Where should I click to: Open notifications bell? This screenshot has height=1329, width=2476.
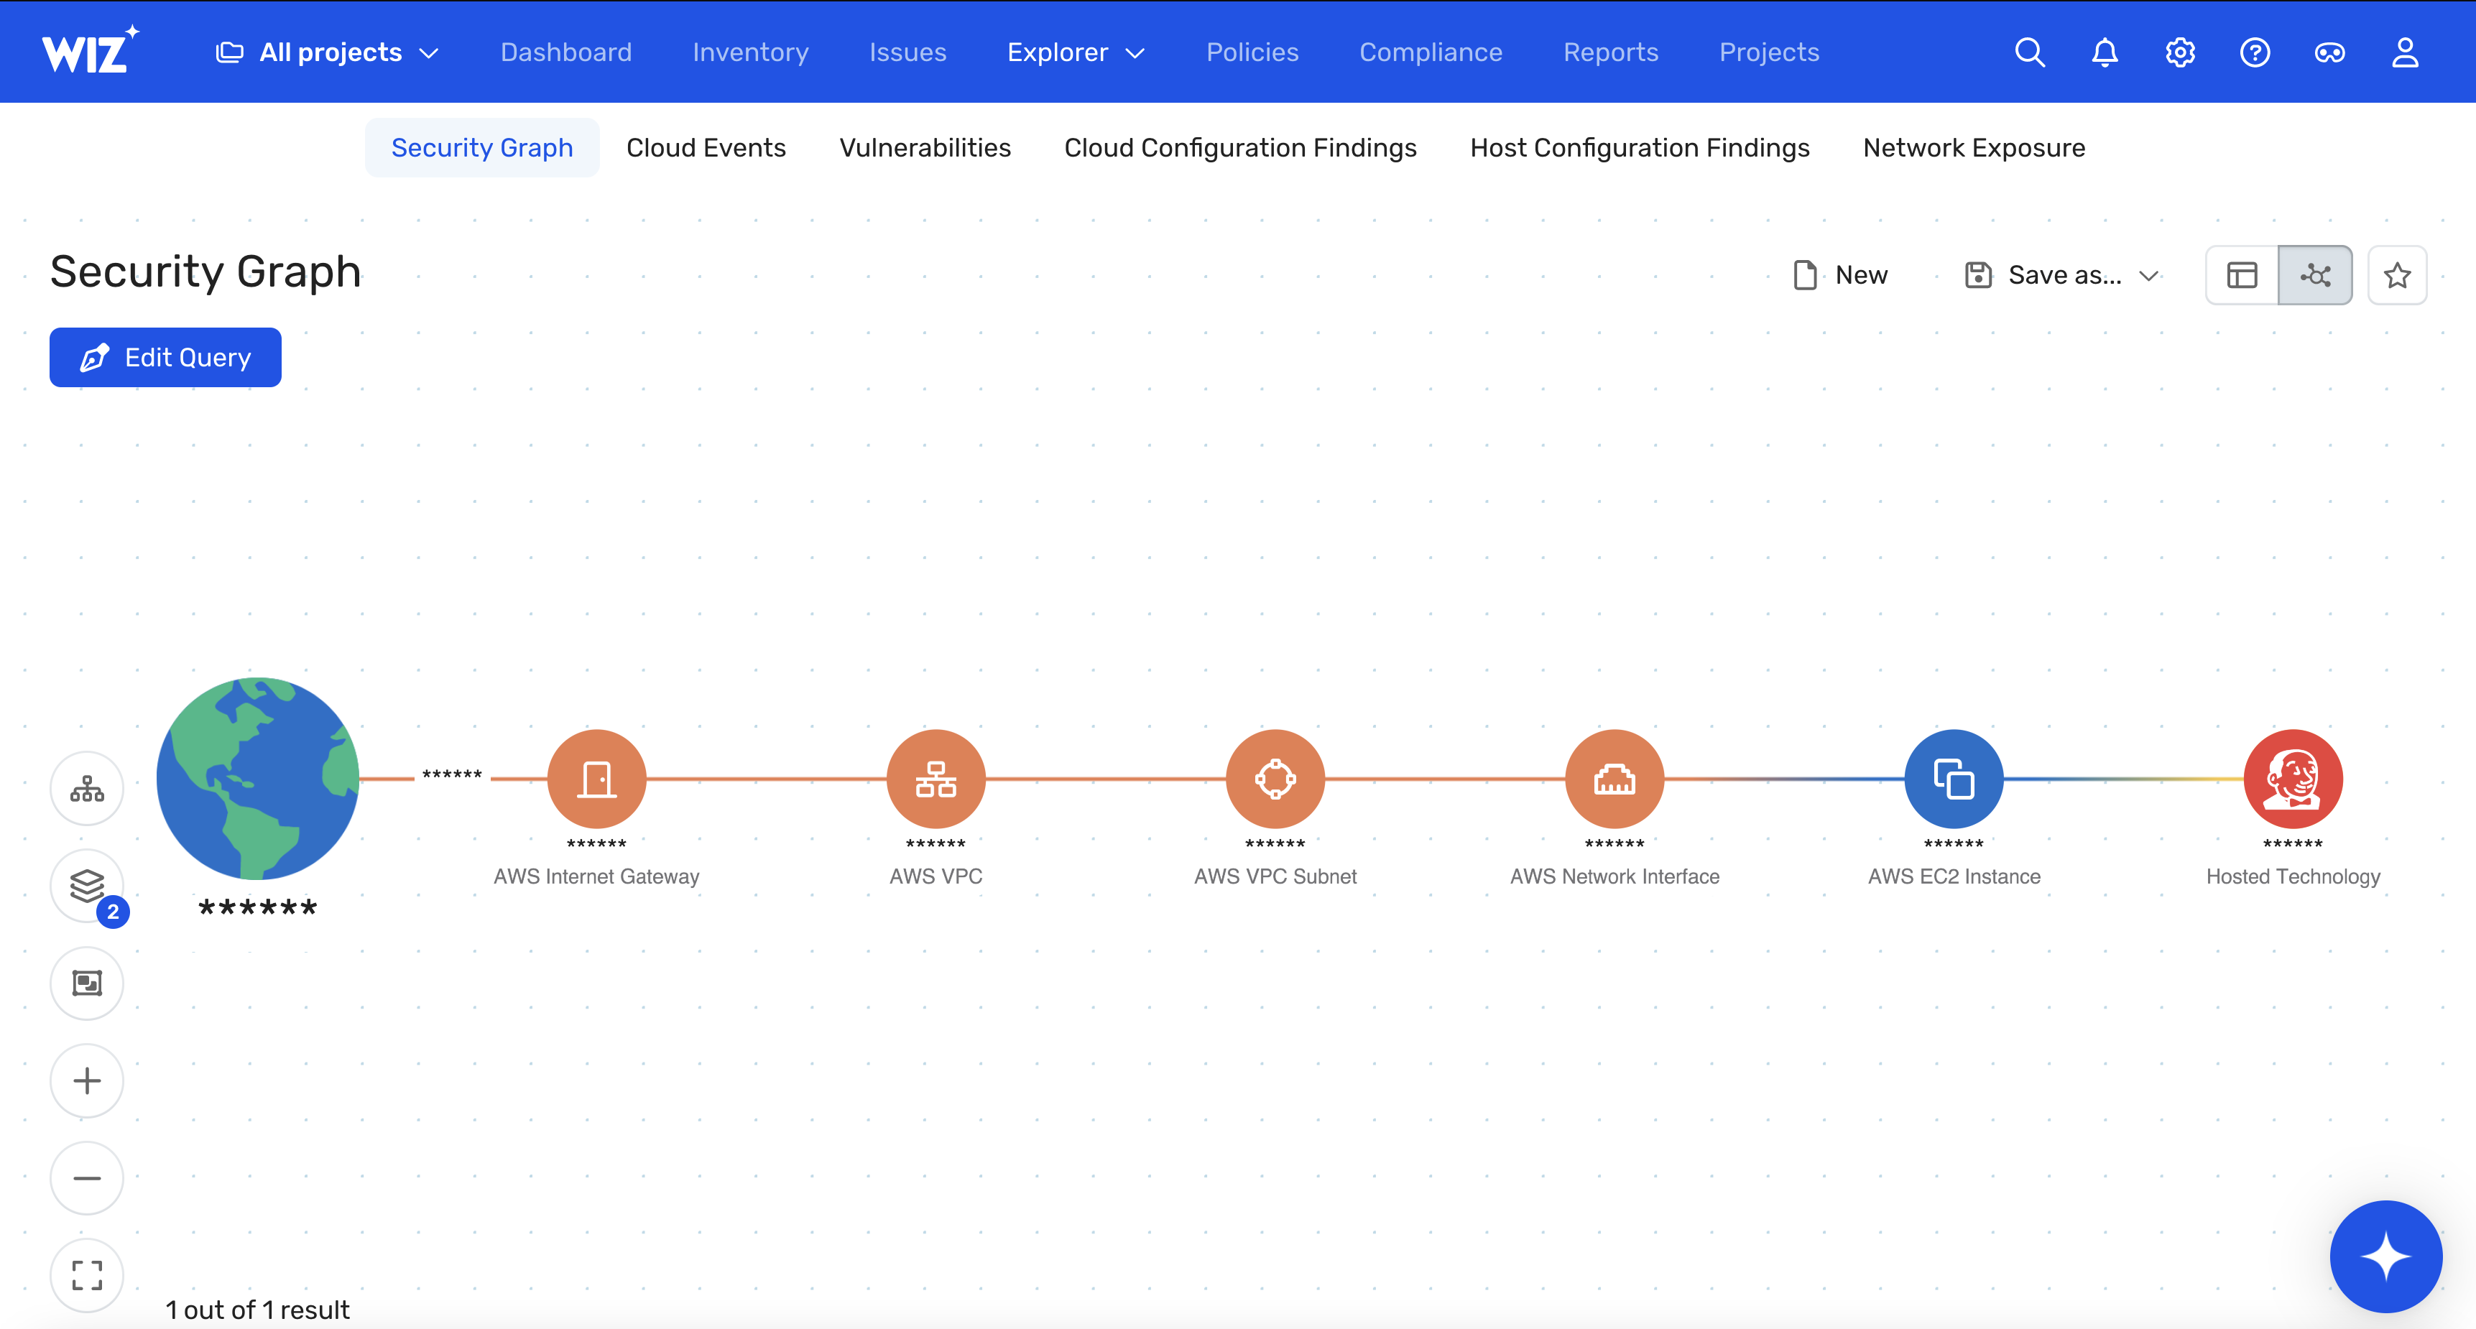[2105, 52]
